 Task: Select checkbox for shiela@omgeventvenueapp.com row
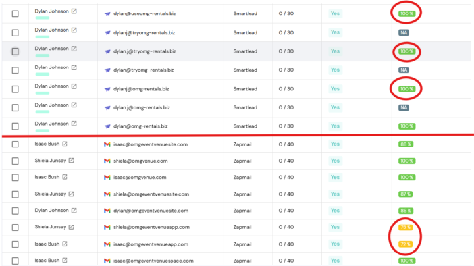click(15, 228)
